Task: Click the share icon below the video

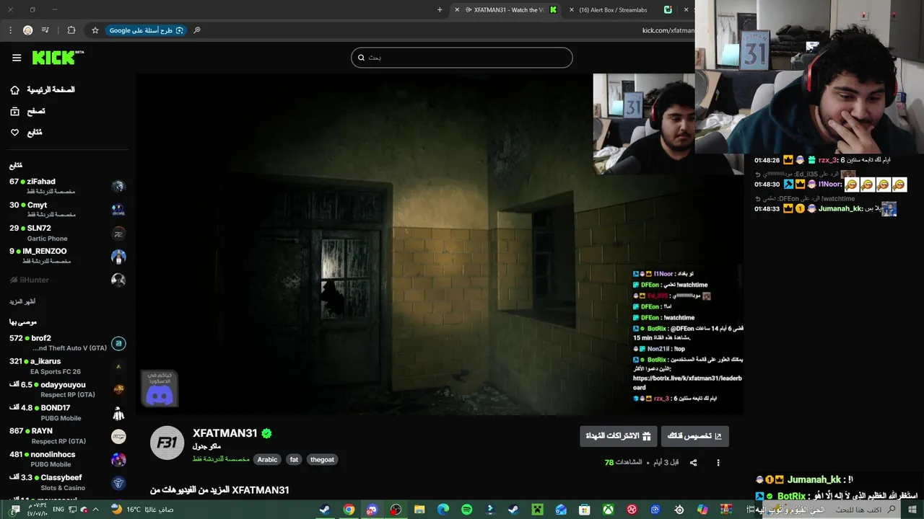Action: tap(694, 463)
